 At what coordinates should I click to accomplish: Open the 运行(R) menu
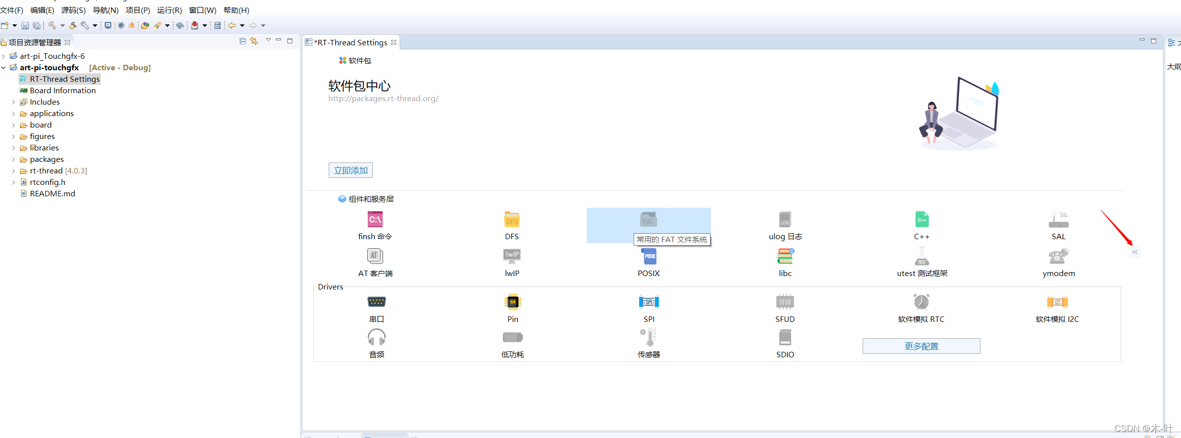170,10
